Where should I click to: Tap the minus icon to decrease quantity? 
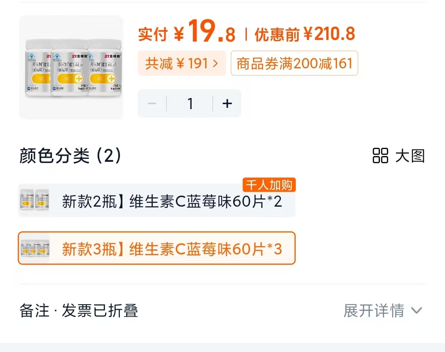pyautogui.click(x=152, y=103)
